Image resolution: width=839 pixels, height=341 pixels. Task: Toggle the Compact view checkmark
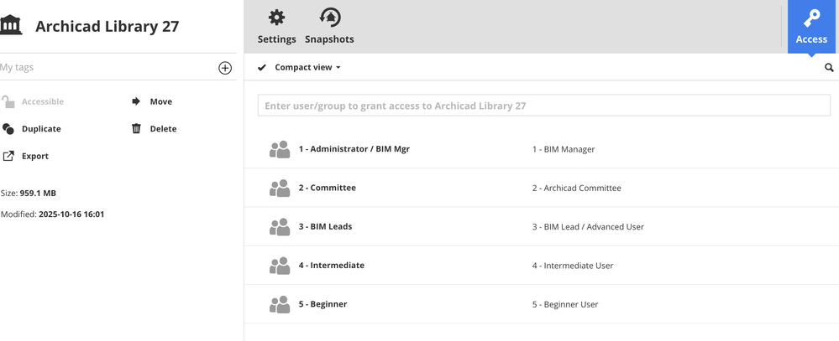pos(262,67)
